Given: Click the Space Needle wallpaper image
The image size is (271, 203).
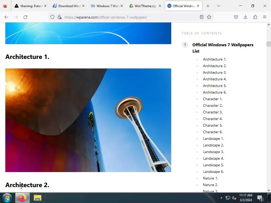Looking at the screenshot, I should pos(88,120).
